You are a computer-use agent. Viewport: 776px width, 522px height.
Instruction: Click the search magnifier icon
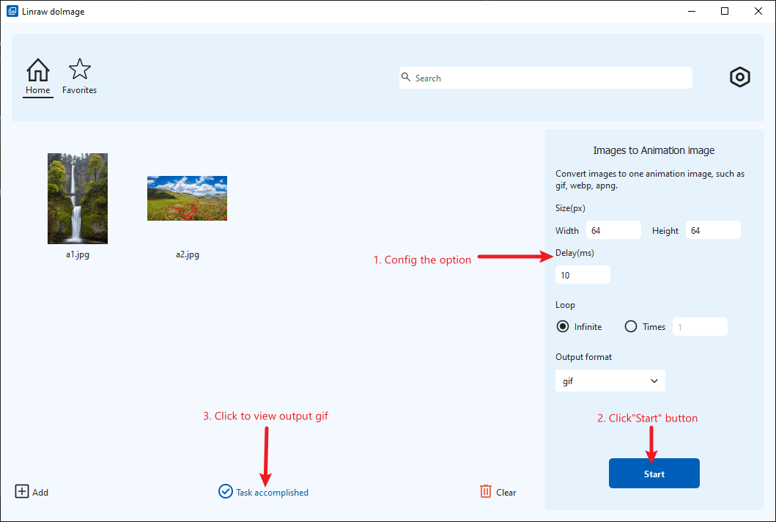click(x=407, y=77)
